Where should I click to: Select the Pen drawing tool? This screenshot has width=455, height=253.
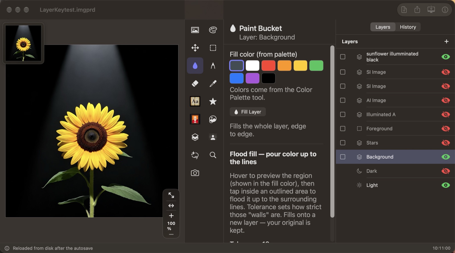point(213,66)
